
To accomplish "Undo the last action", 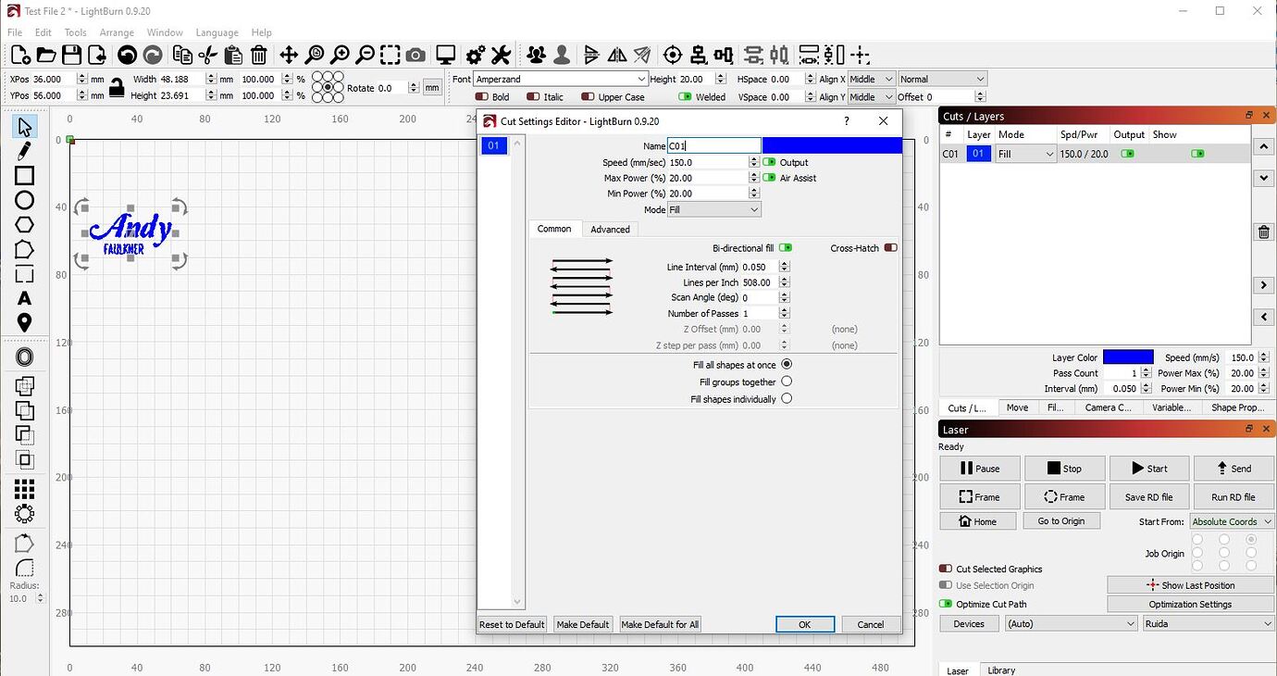I will coord(127,55).
